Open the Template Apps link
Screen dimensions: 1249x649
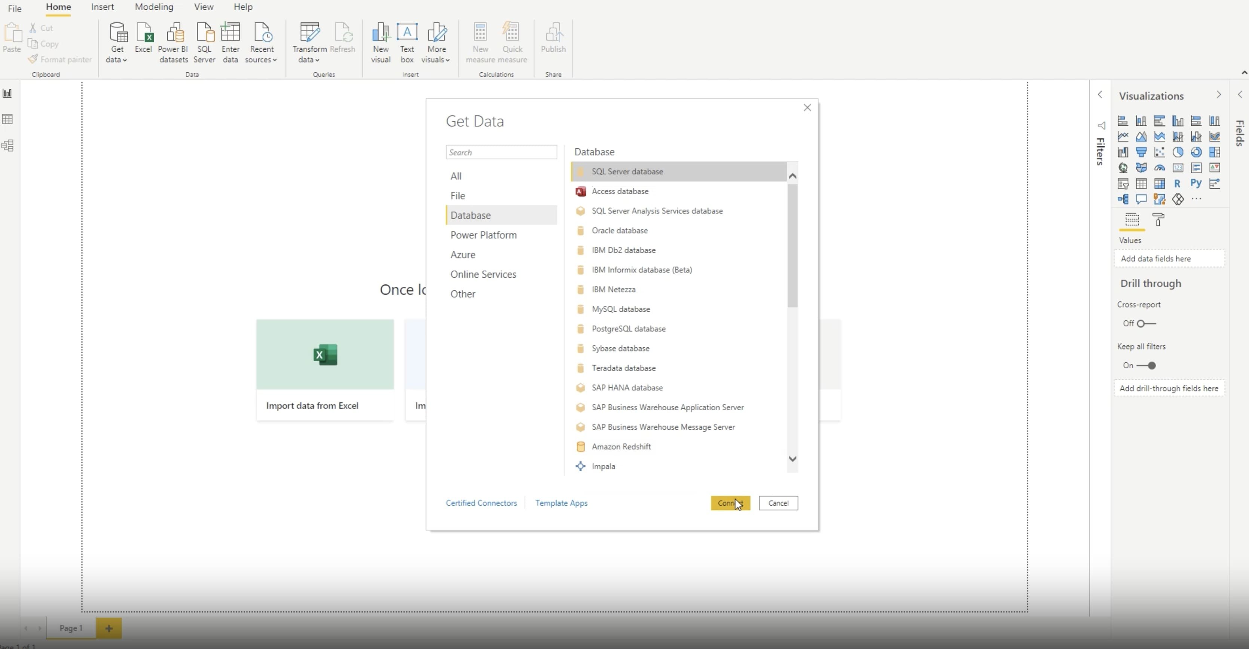point(561,503)
